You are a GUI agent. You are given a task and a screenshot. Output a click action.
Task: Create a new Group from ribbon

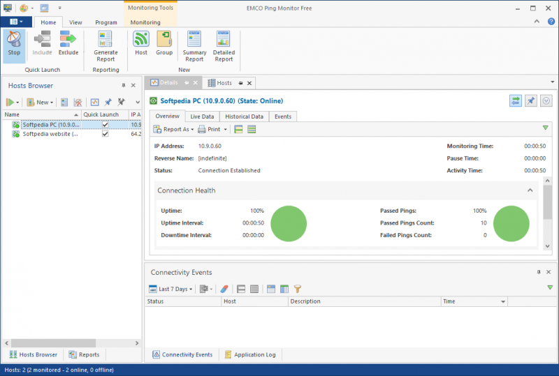tap(164, 43)
